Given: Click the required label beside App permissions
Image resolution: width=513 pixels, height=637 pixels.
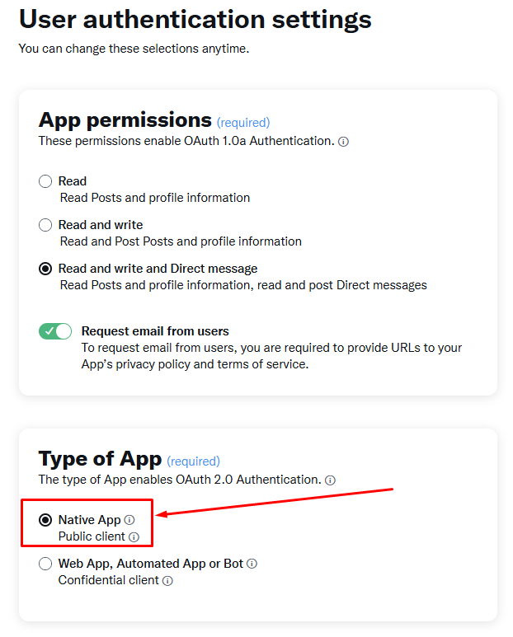Looking at the screenshot, I should (243, 122).
